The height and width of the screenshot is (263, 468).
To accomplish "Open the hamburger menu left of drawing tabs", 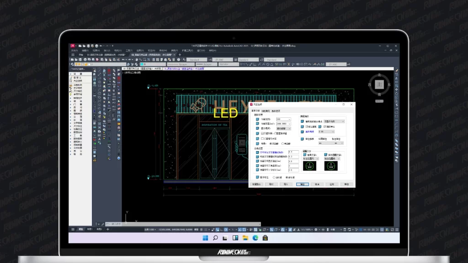I will point(73,55).
